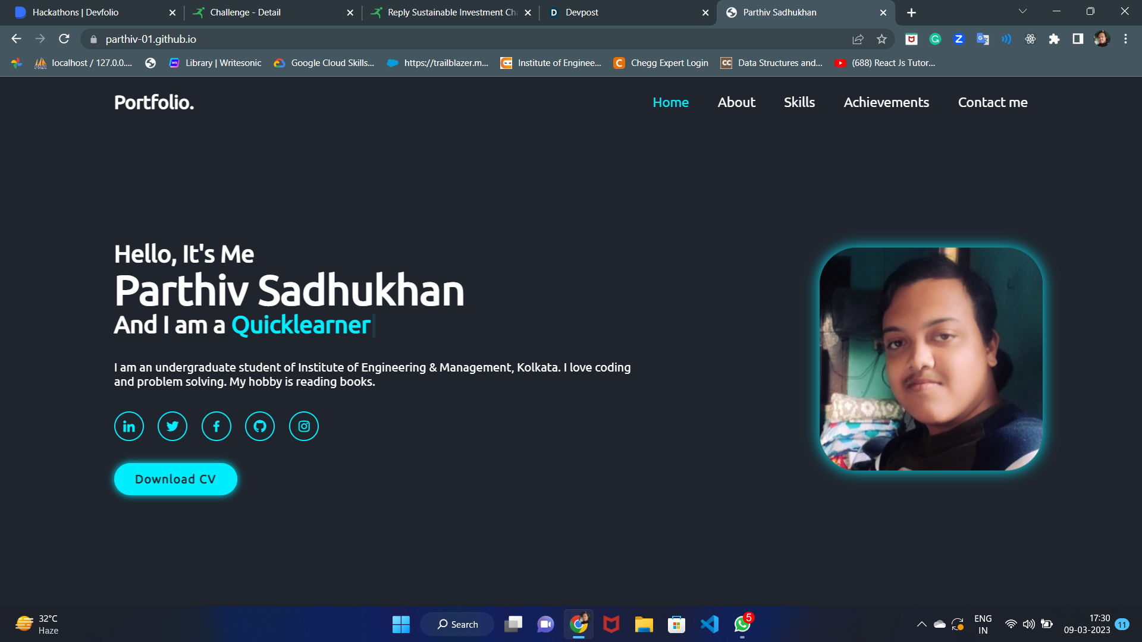Reload the current page
Image resolution: width=1142 pixels, height=642 pixels.
tap(64, 39)
